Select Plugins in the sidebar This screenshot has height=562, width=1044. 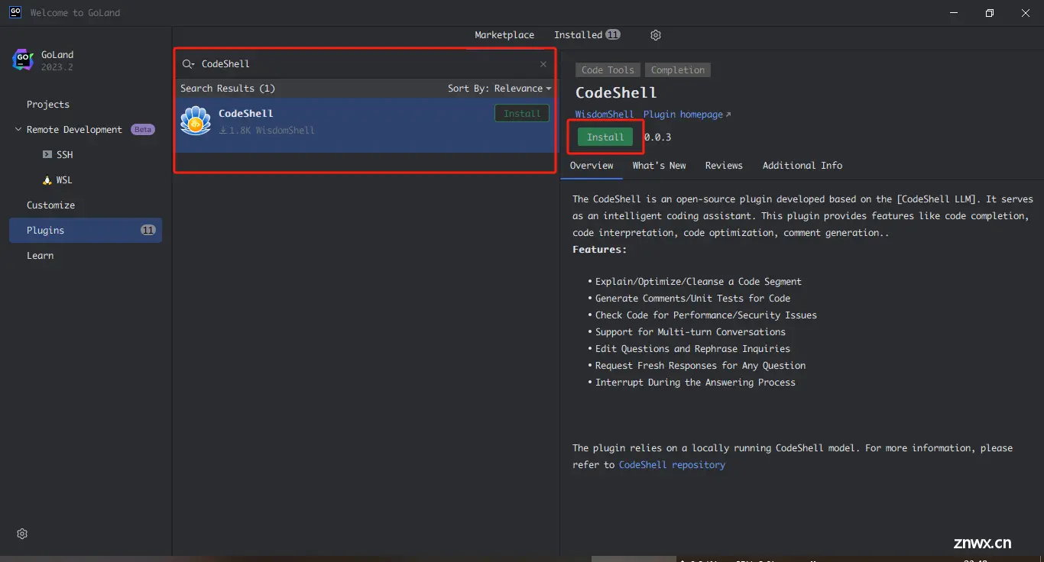(x=86, y=231)
